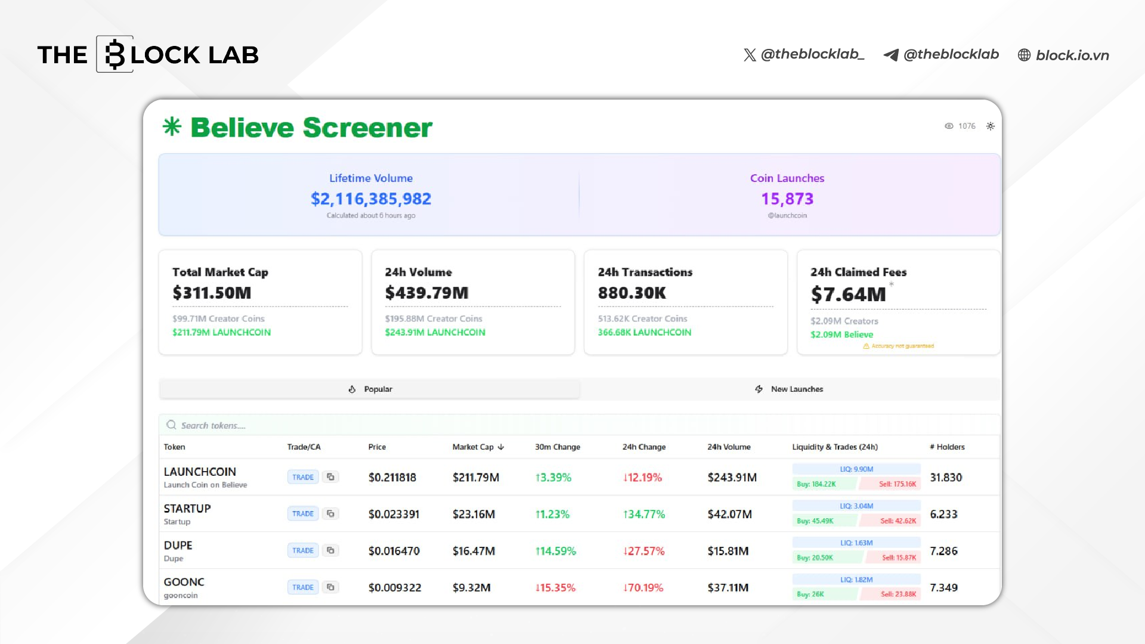This screenshot has width=1145, height=644.
Task: Click the eye view count icon
Action: [x=949, y=126]
